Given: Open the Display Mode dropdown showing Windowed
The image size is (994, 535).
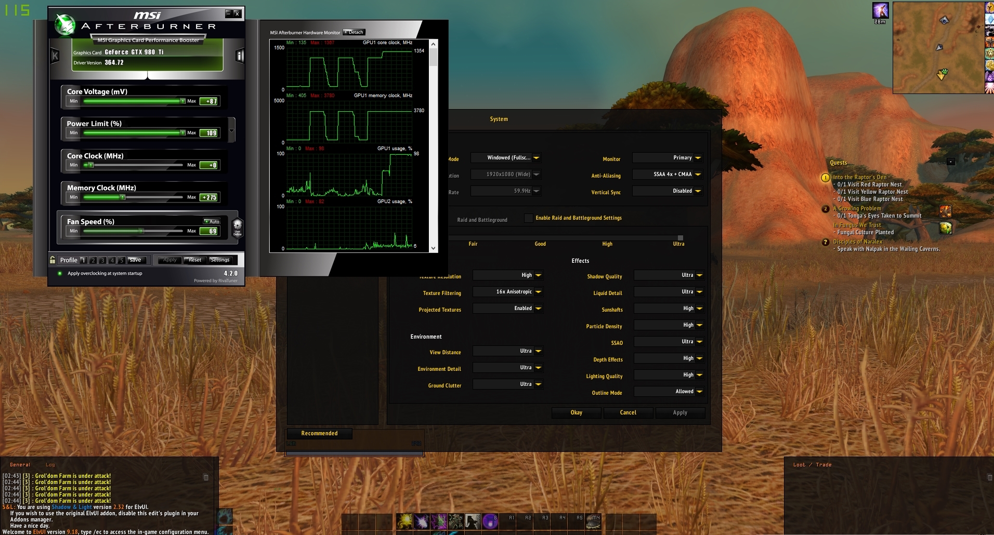Looking at the screenshot, I should click(506, 158).
